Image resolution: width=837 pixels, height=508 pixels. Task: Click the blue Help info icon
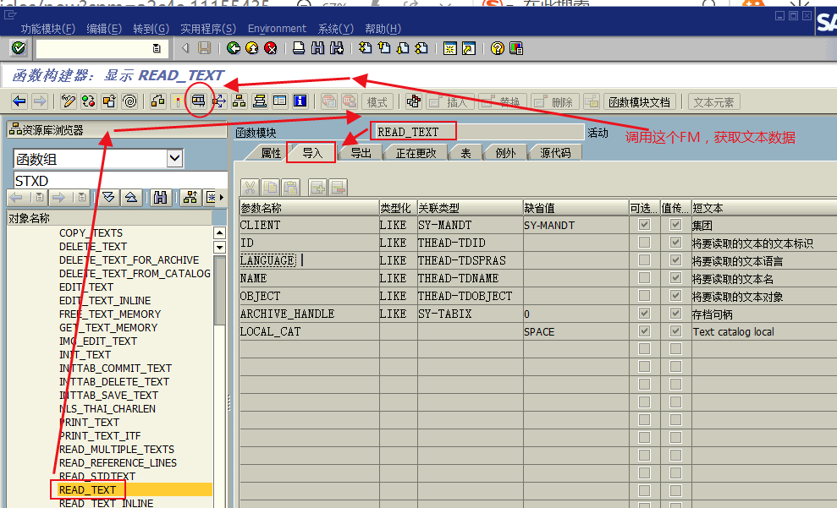[x=300, y=101]
